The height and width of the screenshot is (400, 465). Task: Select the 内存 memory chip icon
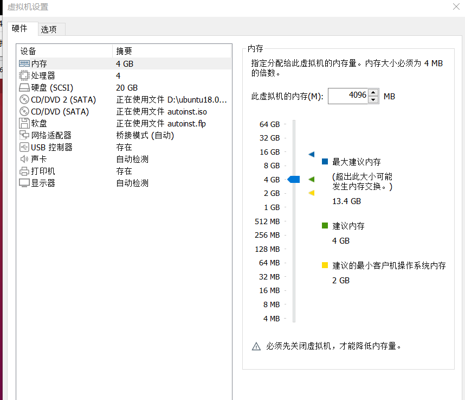click(24, 64)
